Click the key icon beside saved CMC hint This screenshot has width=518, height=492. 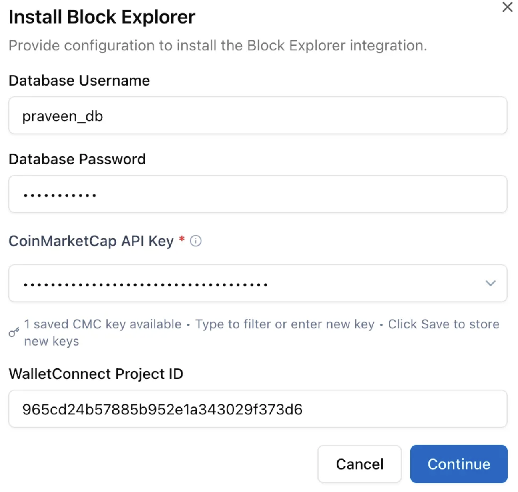(x=14, y=332)
